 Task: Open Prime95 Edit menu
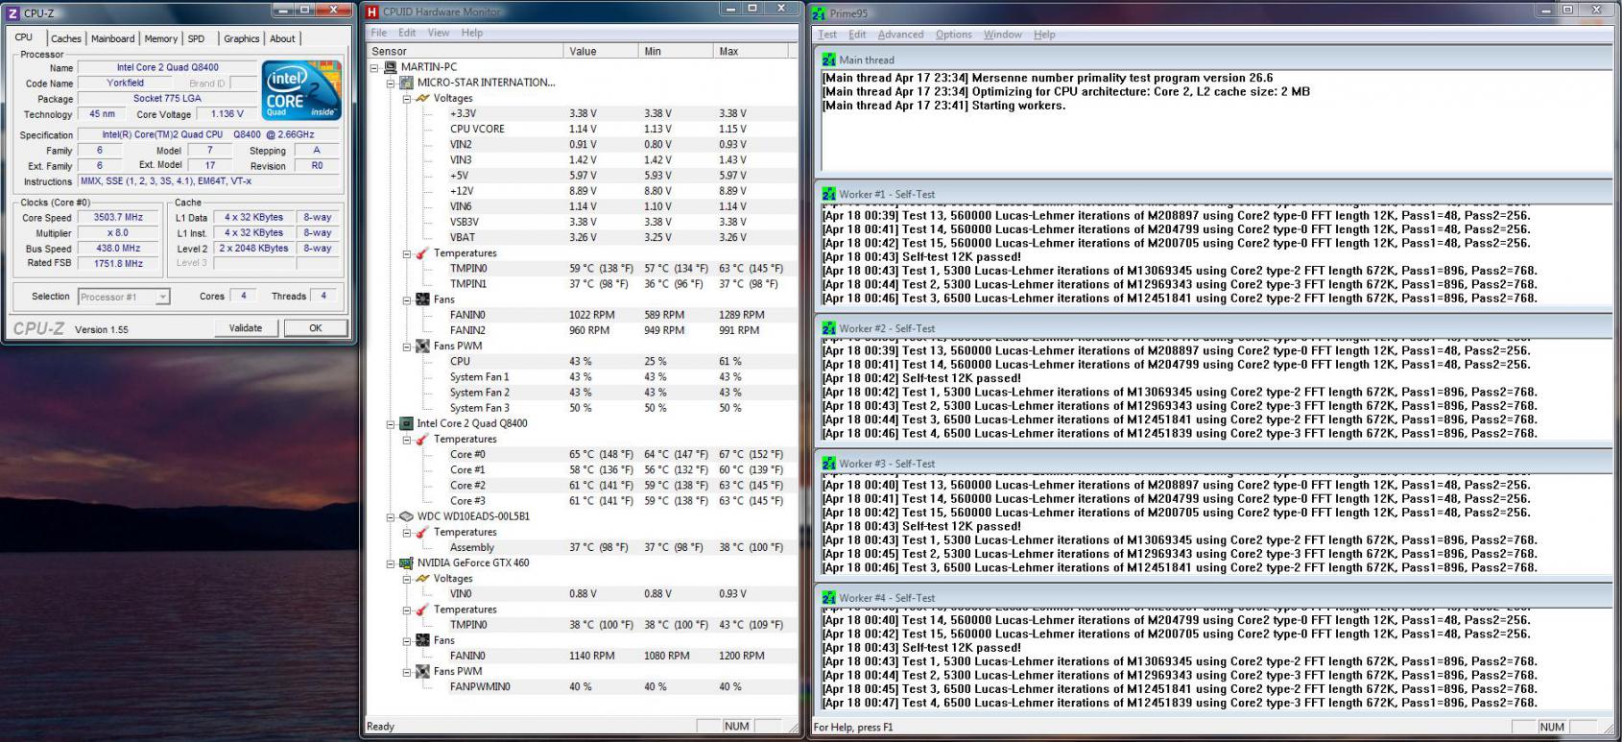click(x=857, y=35)
